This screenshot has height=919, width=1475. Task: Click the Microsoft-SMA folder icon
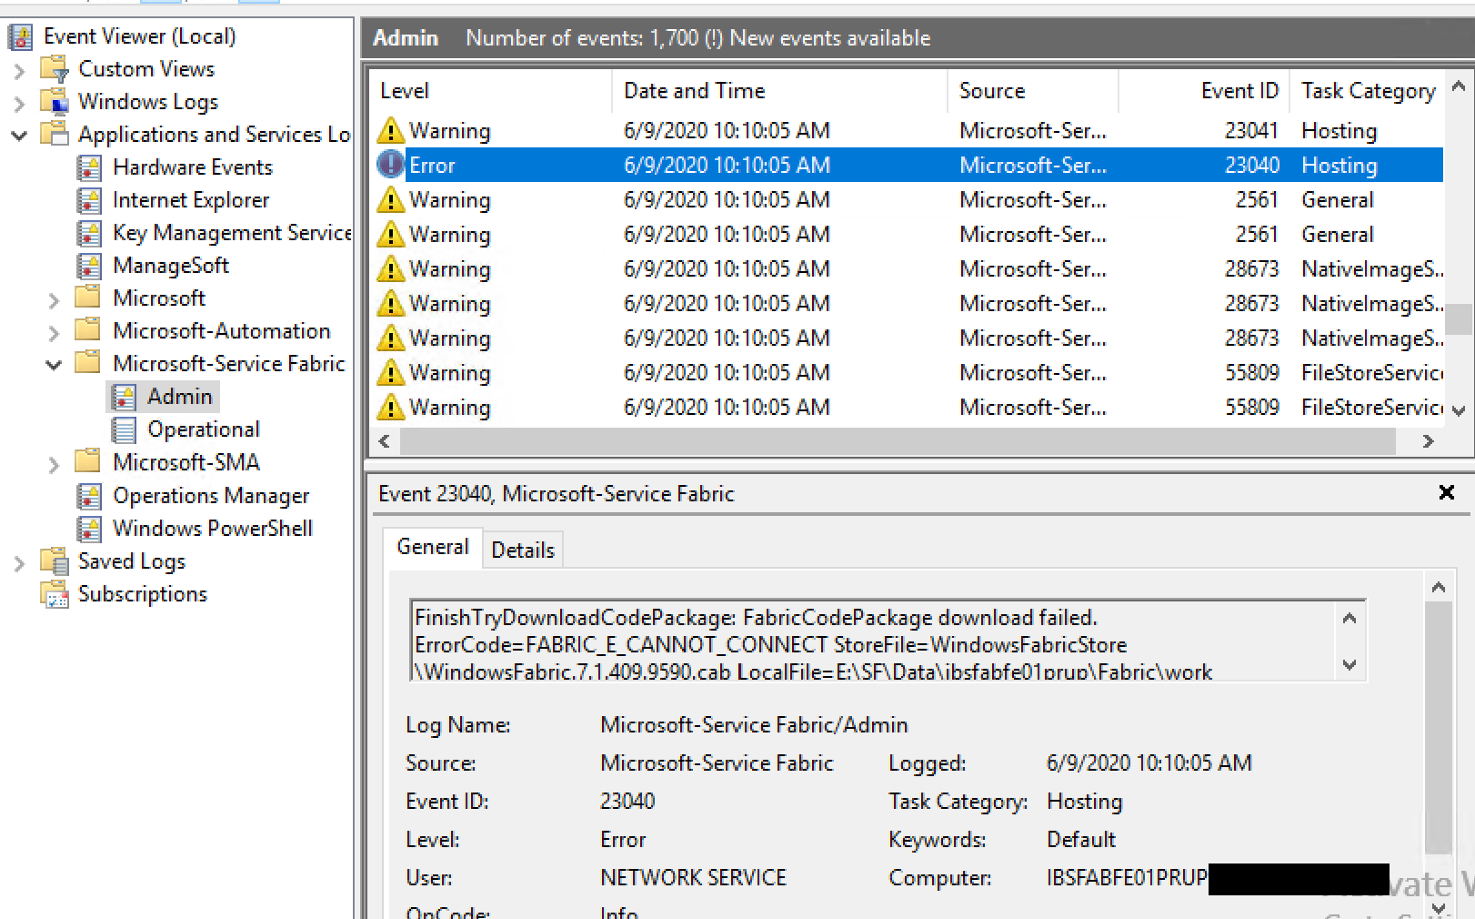[x=88, y=461]
